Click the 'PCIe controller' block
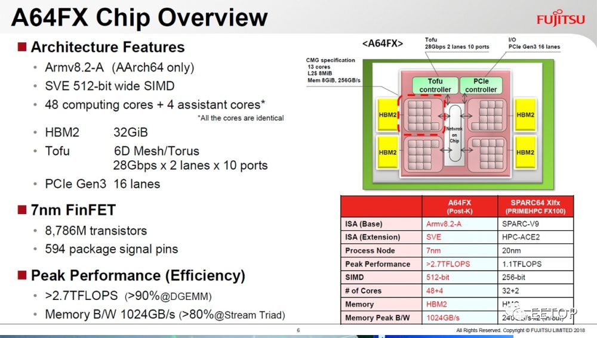The width and height of the screenshot is (597, 338). [x=481, y=86]
